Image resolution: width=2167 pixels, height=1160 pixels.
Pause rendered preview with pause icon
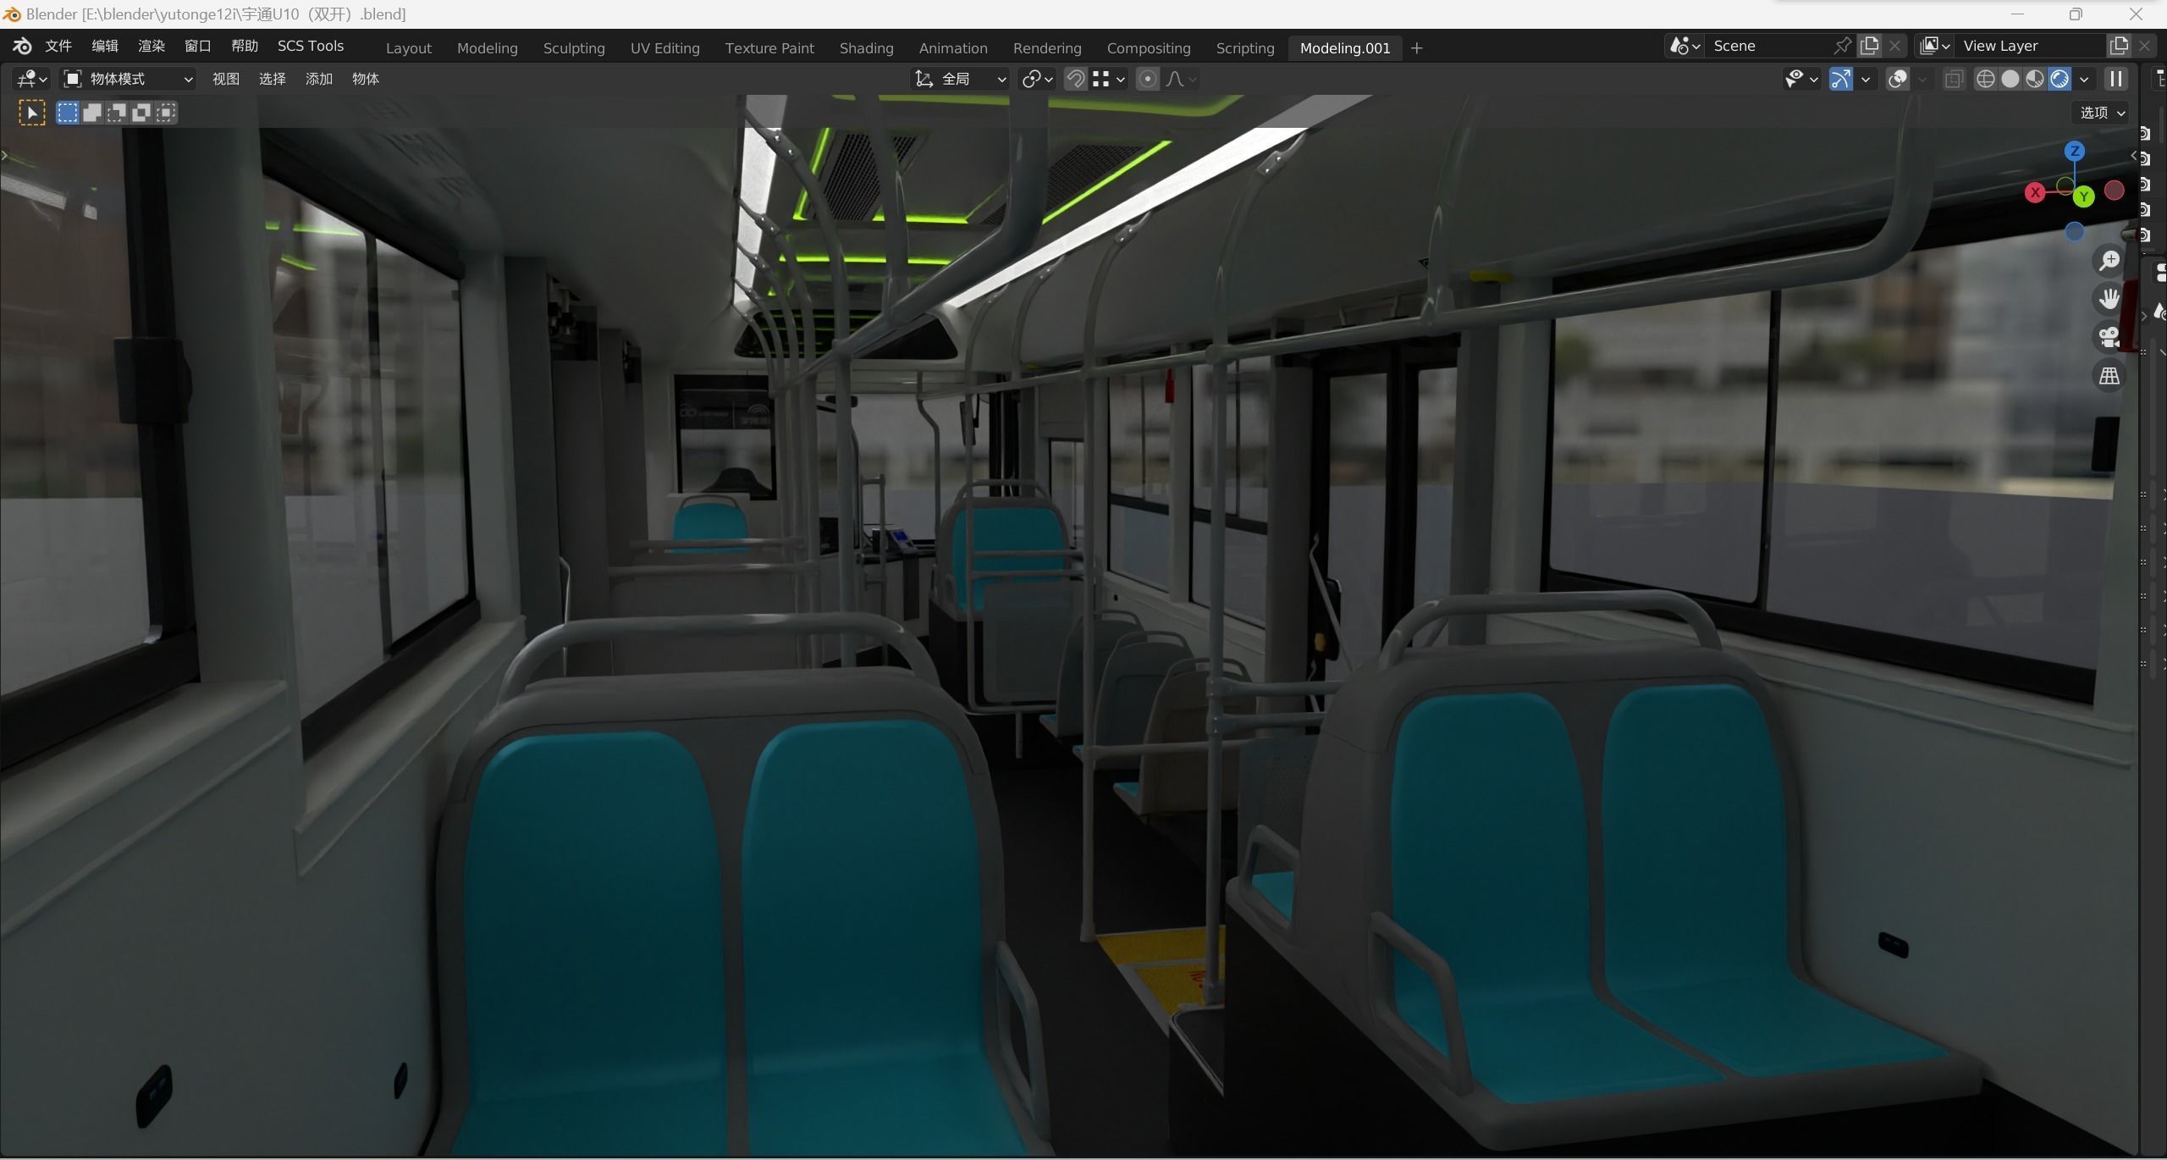tap(2115, 80)
